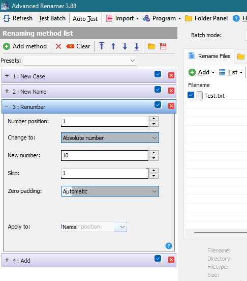Click the Advanced Renamer title bar icon
The width and height of the screenshot is (247, 281).
click(x=5, y=6)
